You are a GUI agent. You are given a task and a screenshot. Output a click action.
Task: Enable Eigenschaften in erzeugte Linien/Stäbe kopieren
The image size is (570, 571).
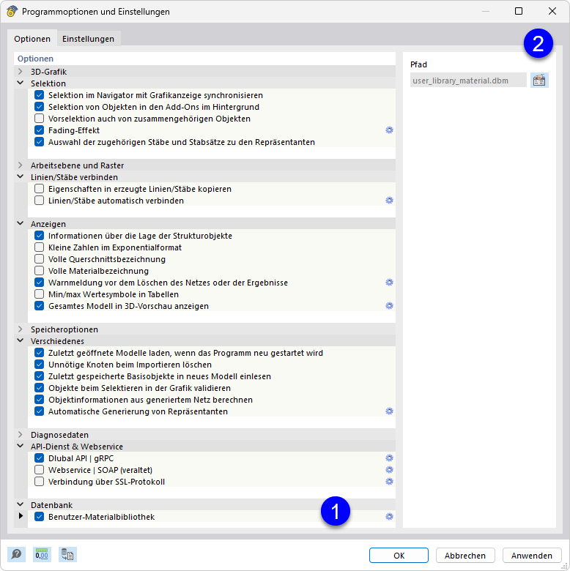[39, 189]
